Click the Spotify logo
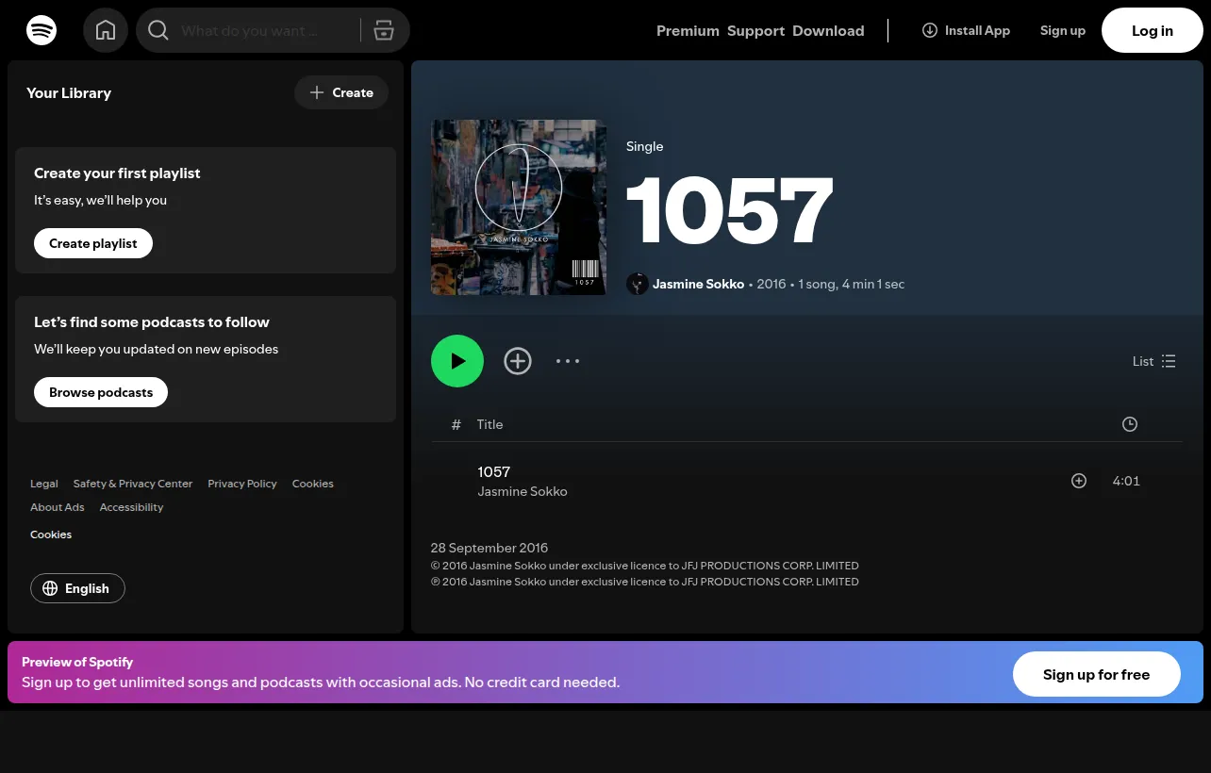 41,30
